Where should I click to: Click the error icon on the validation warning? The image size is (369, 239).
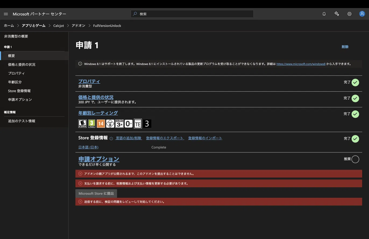click(x=80, y=202)
